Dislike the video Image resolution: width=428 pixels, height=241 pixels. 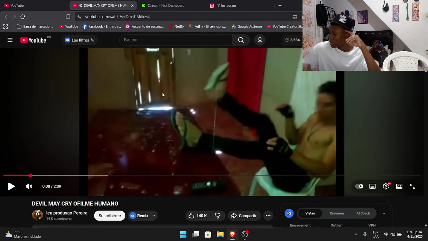[x=218, y=216]
